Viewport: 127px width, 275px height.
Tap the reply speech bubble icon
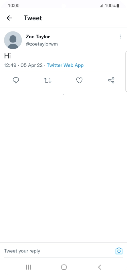coord(16,80)
